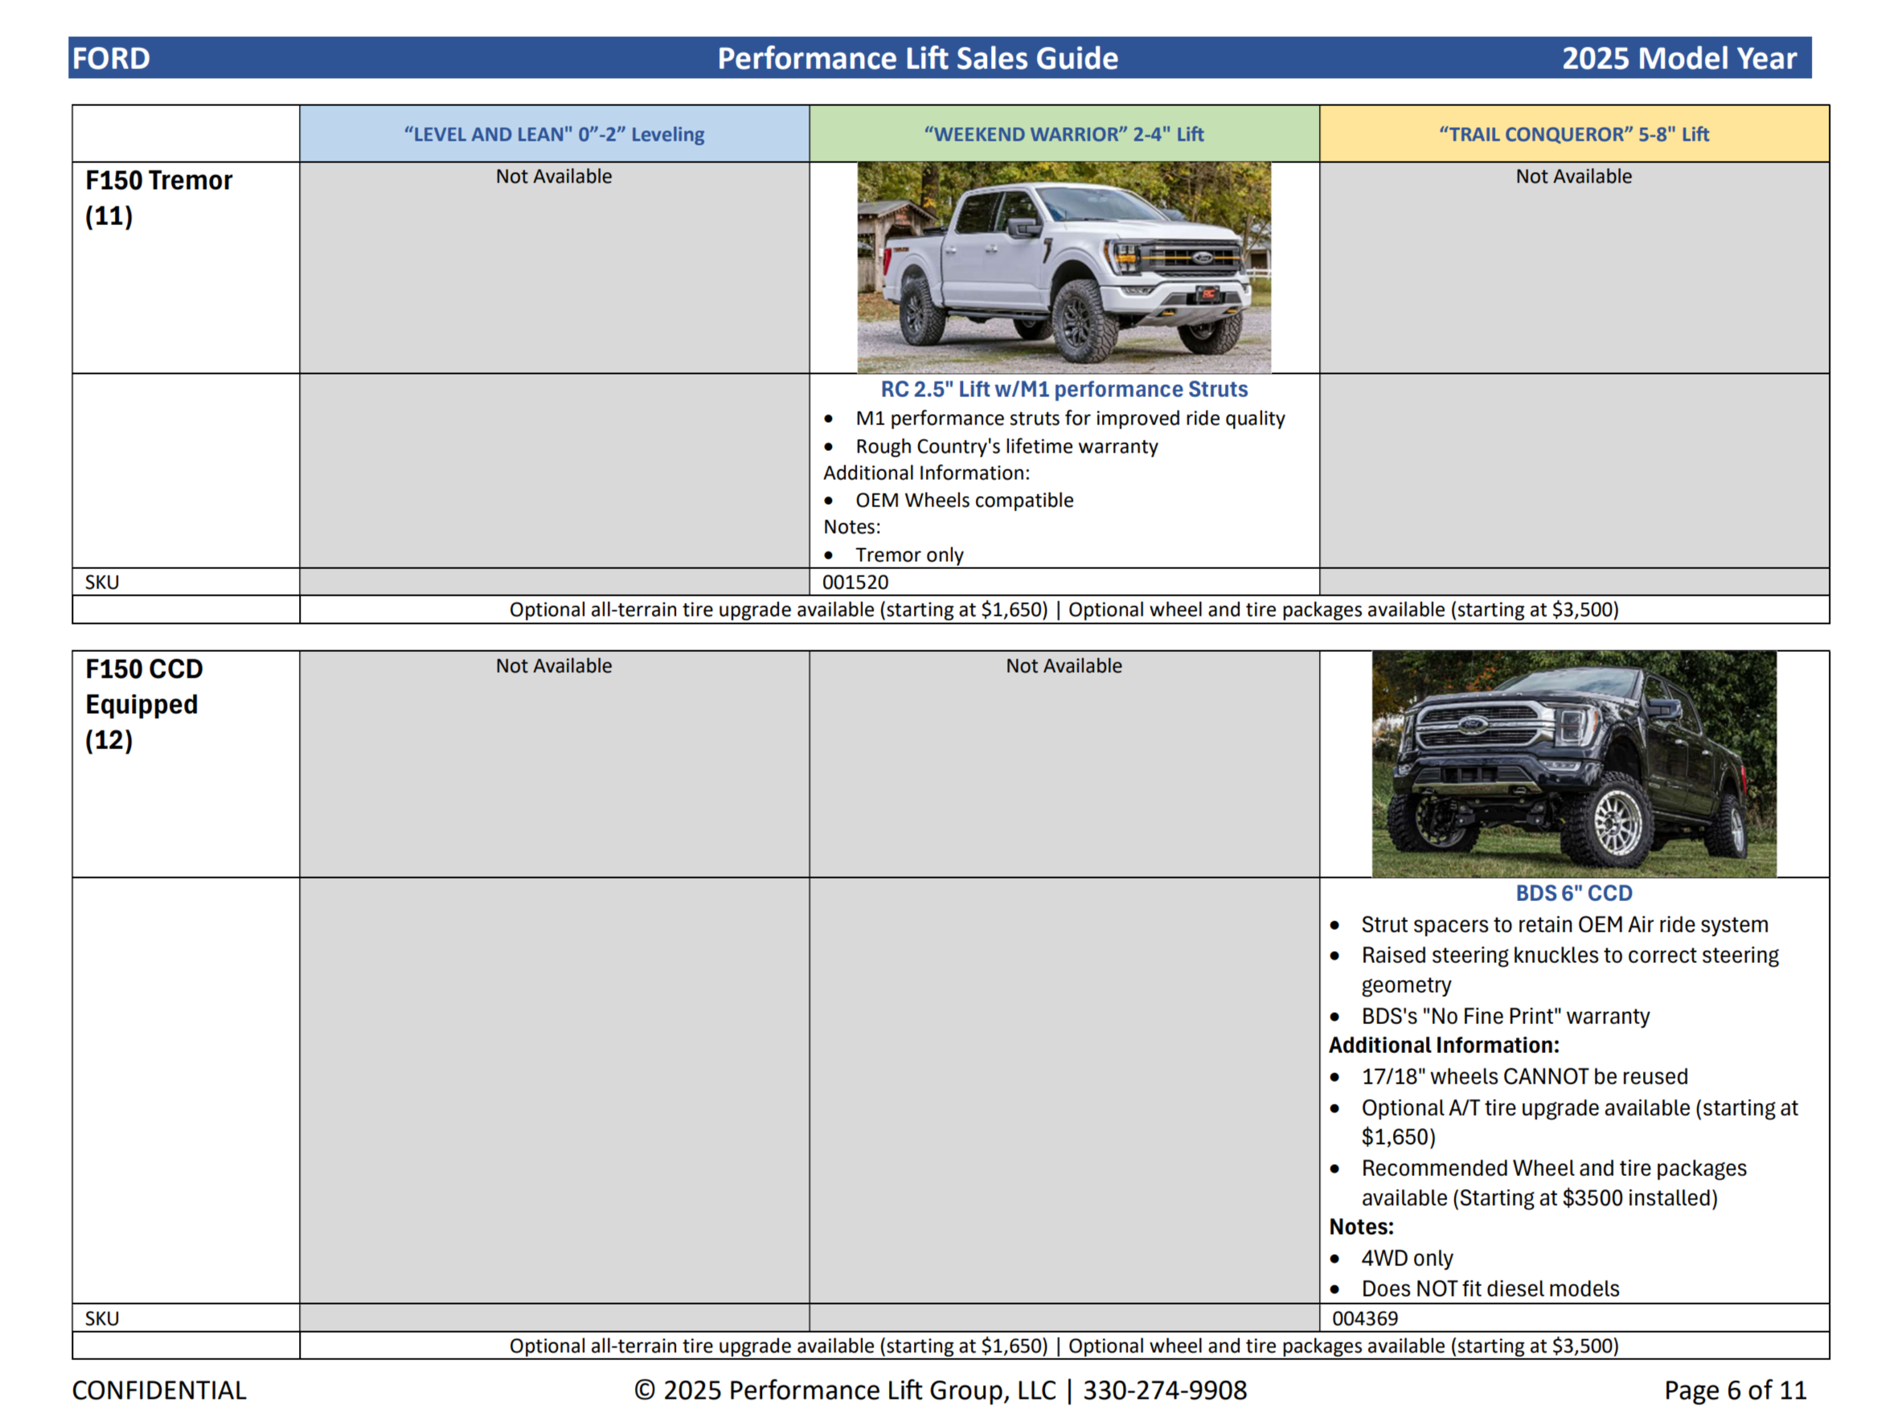Click "BDS 6" CCD" product title
Screen dimensions: 1885x1414
click(1574, 892)
